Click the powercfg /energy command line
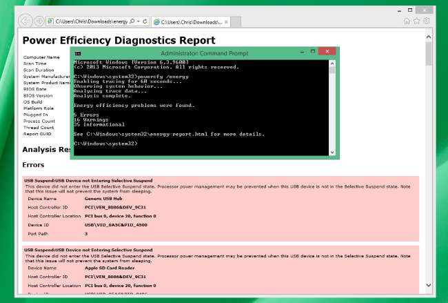 131,77
